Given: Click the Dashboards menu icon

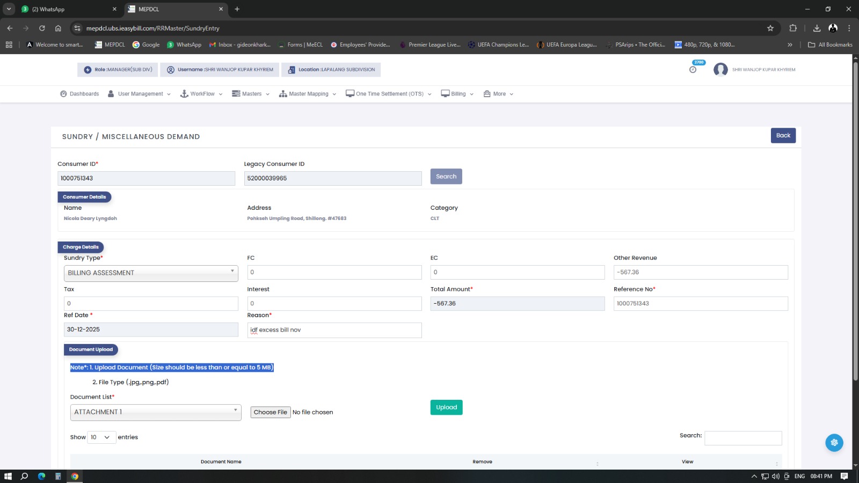Looking at the screenshot, I should pos(63,94).
